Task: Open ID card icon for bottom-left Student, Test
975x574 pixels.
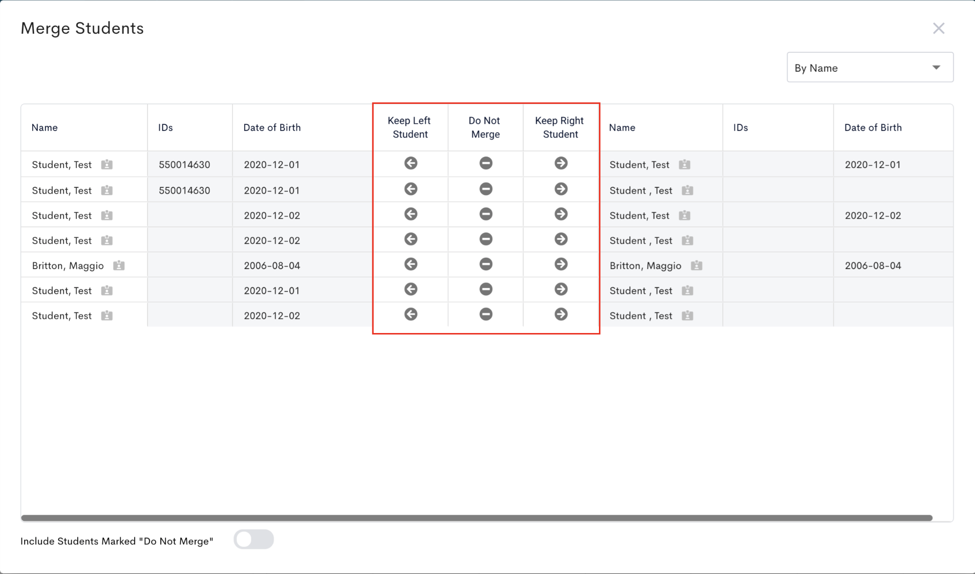Action: 107,315
